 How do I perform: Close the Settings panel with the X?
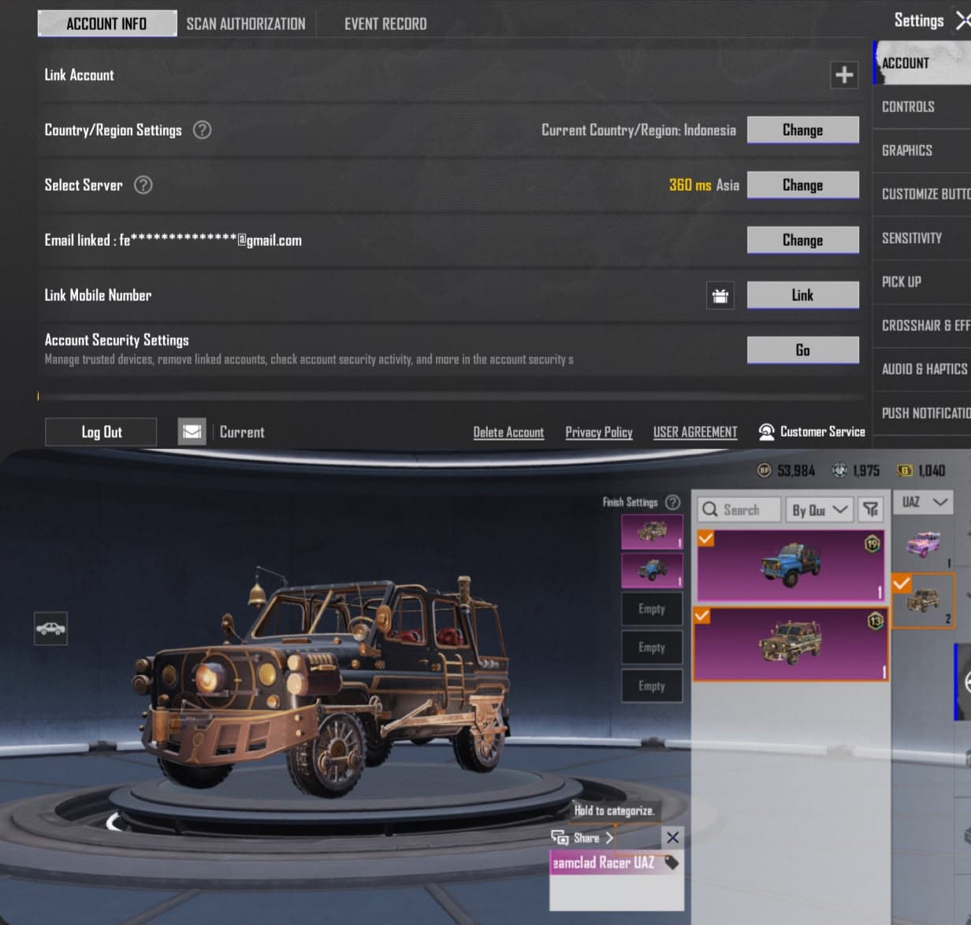pos(963,21)
